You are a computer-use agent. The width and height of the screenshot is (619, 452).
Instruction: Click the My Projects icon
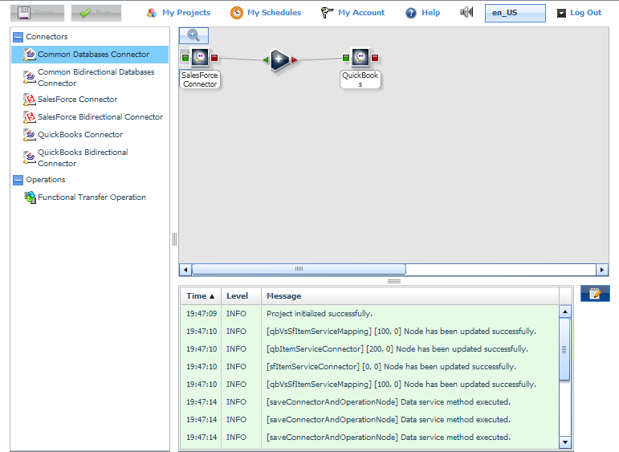[x=152, y=13]
